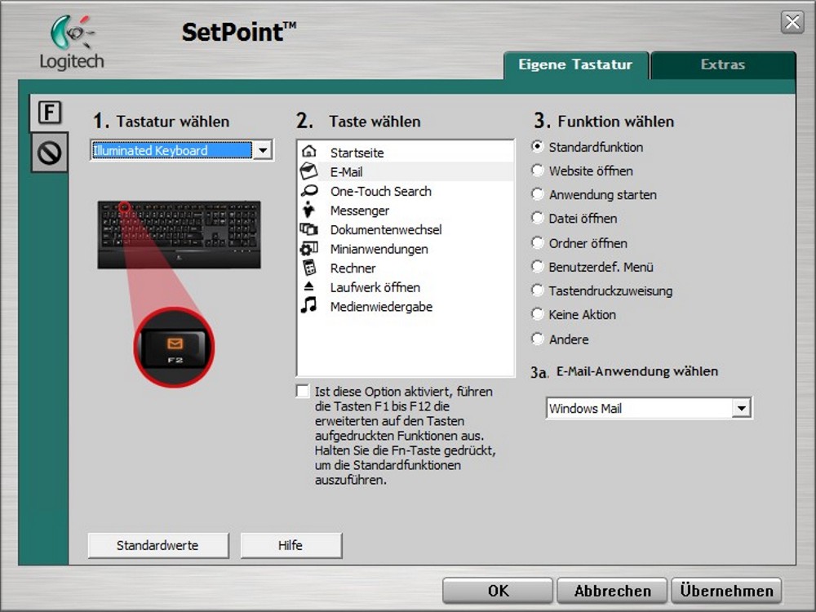Click the Laufwerk öffnen eject icon
Screen dimensions: 816x612
click(308, 286)
